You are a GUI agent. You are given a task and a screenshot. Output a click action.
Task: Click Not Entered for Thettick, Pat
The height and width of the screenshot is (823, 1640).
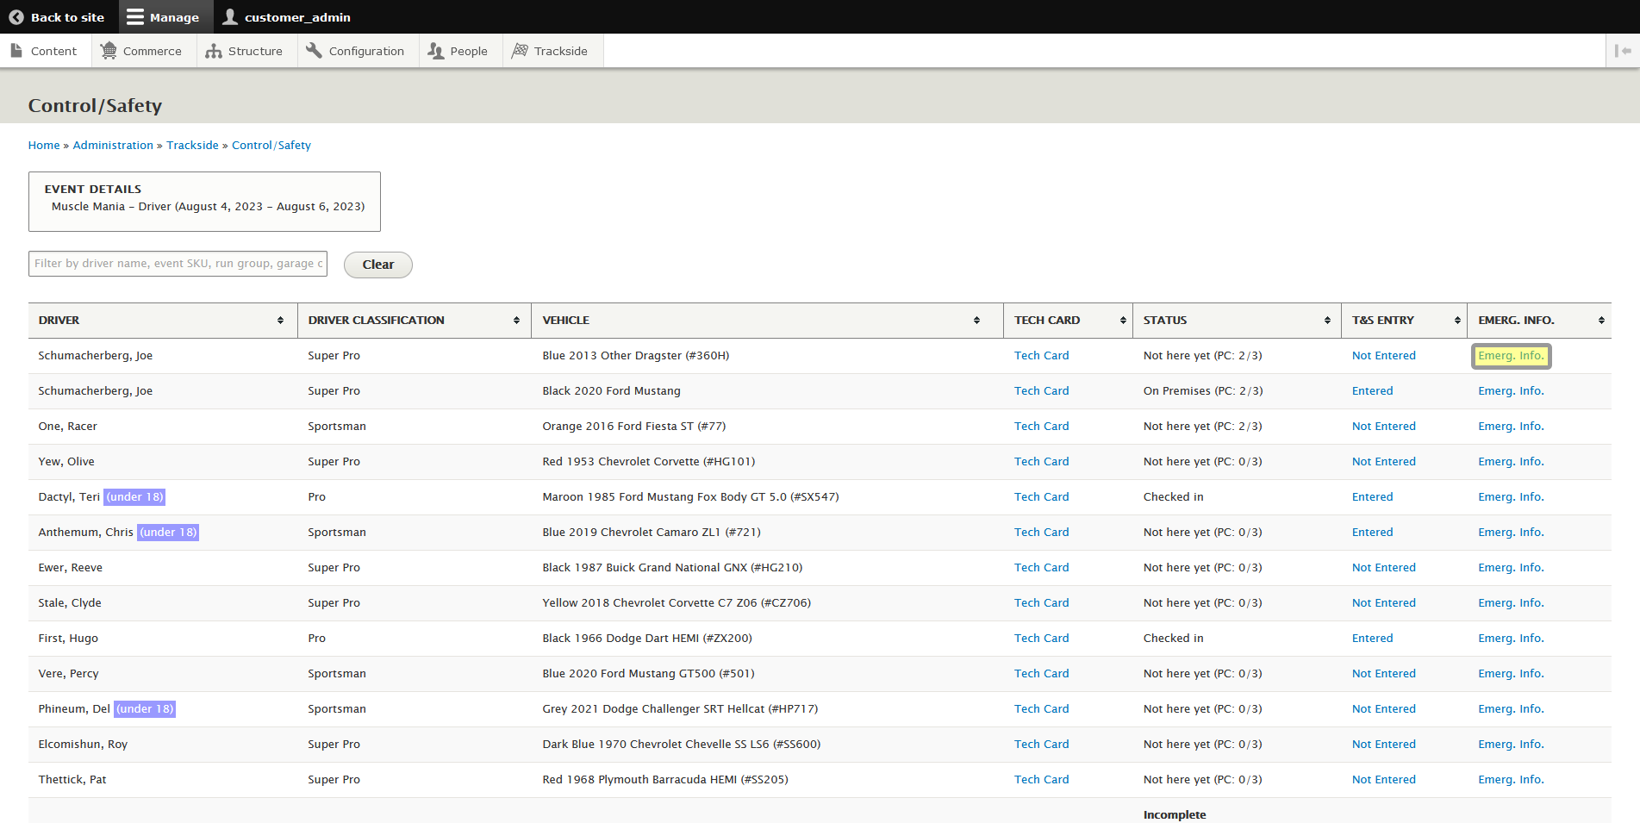(1383, 780)
